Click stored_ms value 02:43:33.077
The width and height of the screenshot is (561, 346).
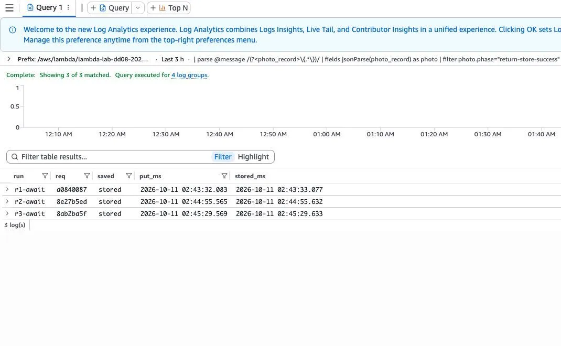click(x=279, y=190)
